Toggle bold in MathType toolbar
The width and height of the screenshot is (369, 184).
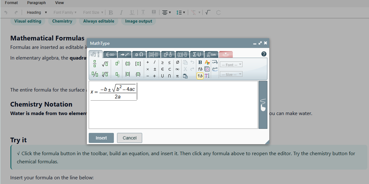(200, 62)
